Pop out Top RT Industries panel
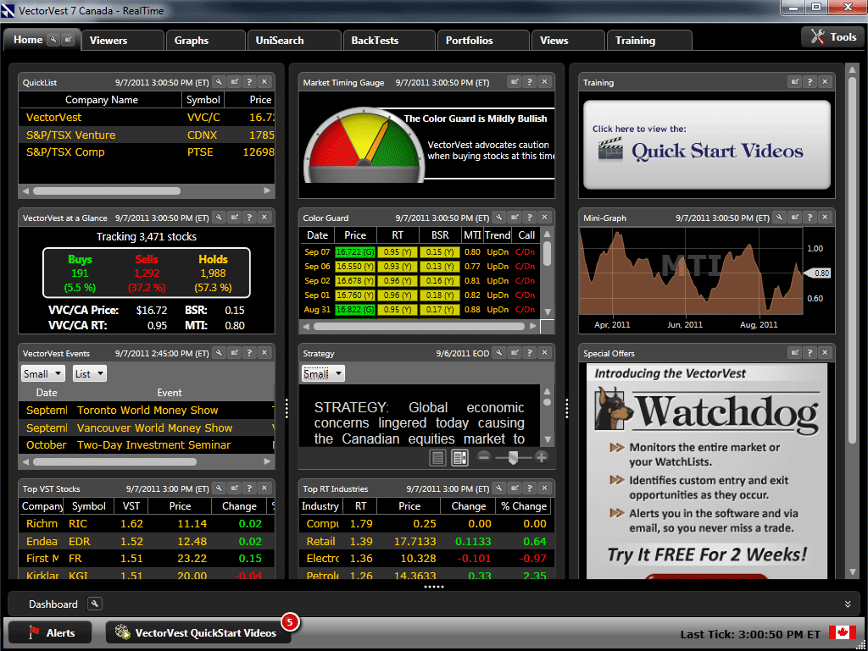 (x=515, y=488)
